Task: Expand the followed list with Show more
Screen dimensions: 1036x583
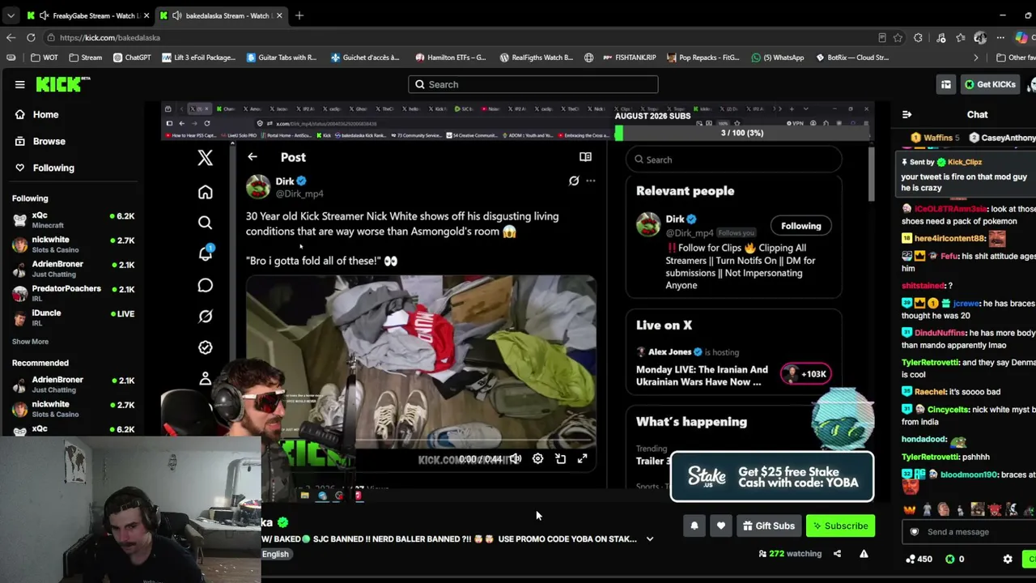Action: (x=30, y=342)
